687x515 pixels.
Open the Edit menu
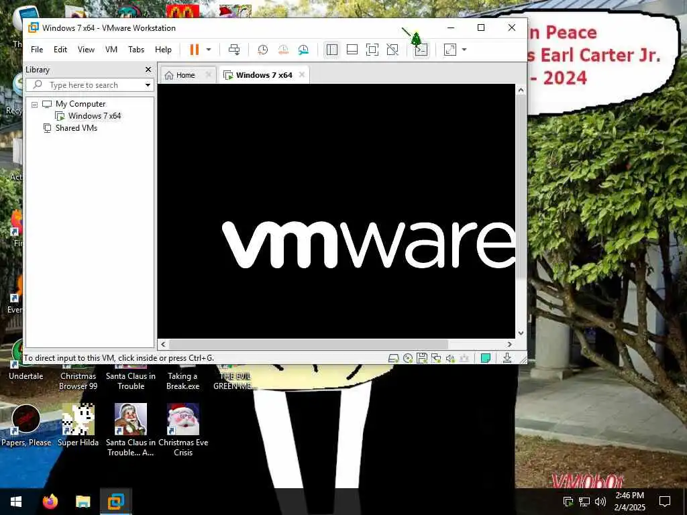point(60,50)
